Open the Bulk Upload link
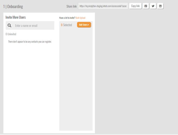 click(x=80, y=18)
